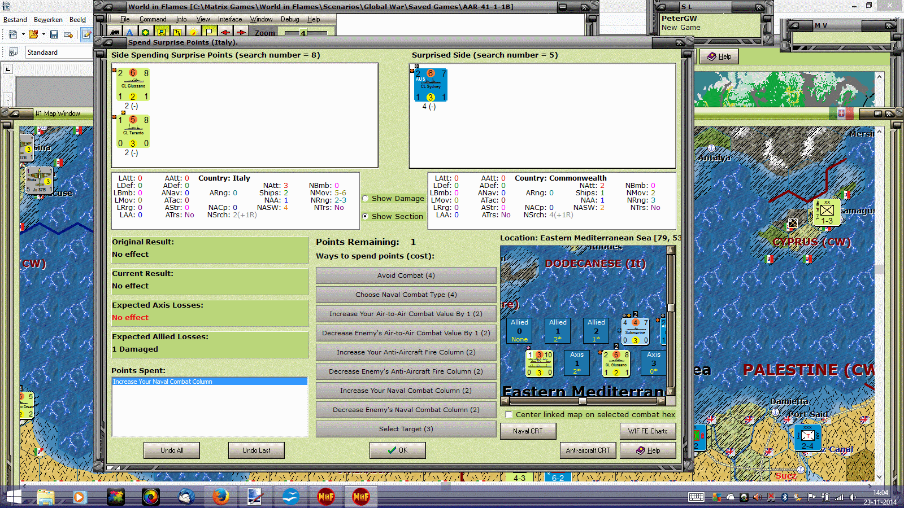Click Help button in Spend Surprise Points dialog
The image size is (904, 508).
tap(647, 450)
